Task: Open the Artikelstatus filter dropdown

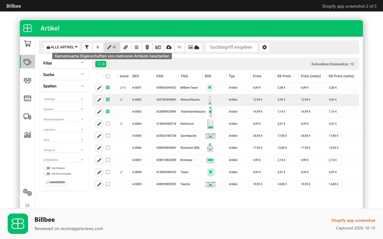Action: coord(63,160)
